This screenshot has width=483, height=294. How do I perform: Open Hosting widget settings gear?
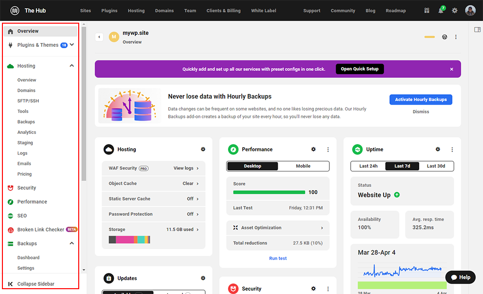[x=203, y=149]
